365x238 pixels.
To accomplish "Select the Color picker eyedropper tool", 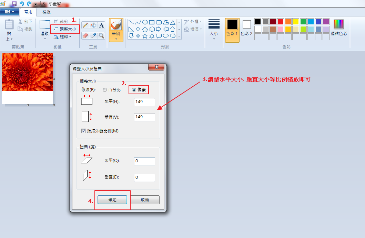I will pos(93,35).
